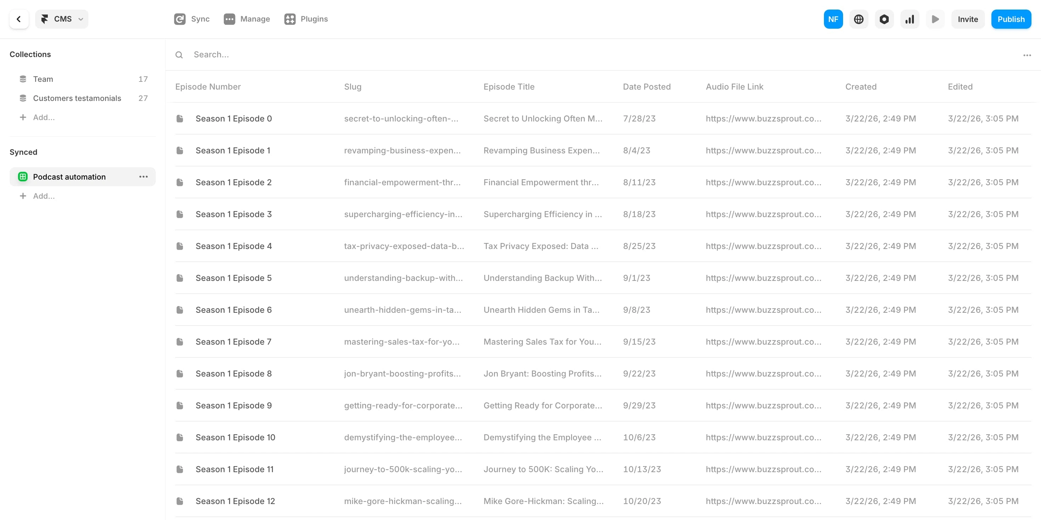1041x520 pixels.
Task: Open the Season 1 Episode 5 row
Action: (x=233, y=278)
